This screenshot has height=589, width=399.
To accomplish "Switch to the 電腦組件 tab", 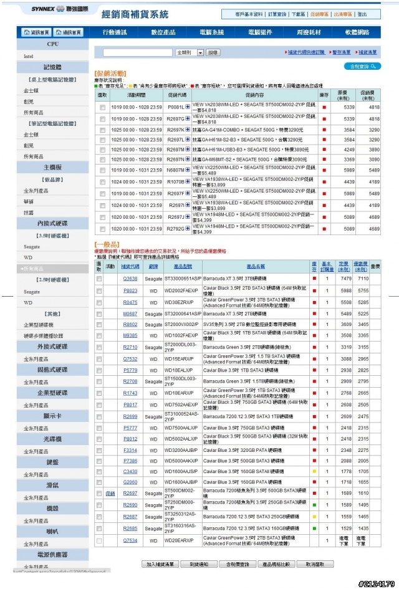I will [x=260, y=32].
